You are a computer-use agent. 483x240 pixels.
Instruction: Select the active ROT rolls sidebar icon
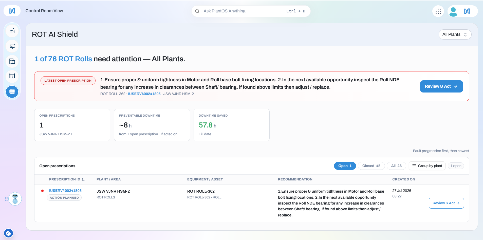[x=12, y=91]
